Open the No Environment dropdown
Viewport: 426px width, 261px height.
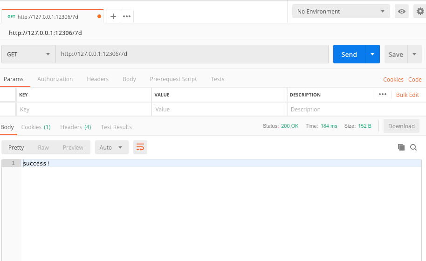click(x=341, y=11)
